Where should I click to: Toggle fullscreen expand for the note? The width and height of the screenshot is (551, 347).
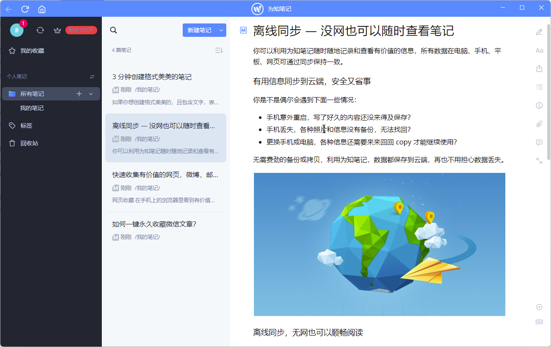coord(539,160)
